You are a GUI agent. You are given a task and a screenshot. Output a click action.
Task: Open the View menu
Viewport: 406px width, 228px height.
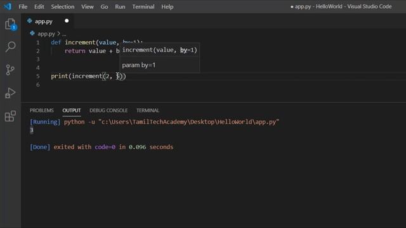88,7
